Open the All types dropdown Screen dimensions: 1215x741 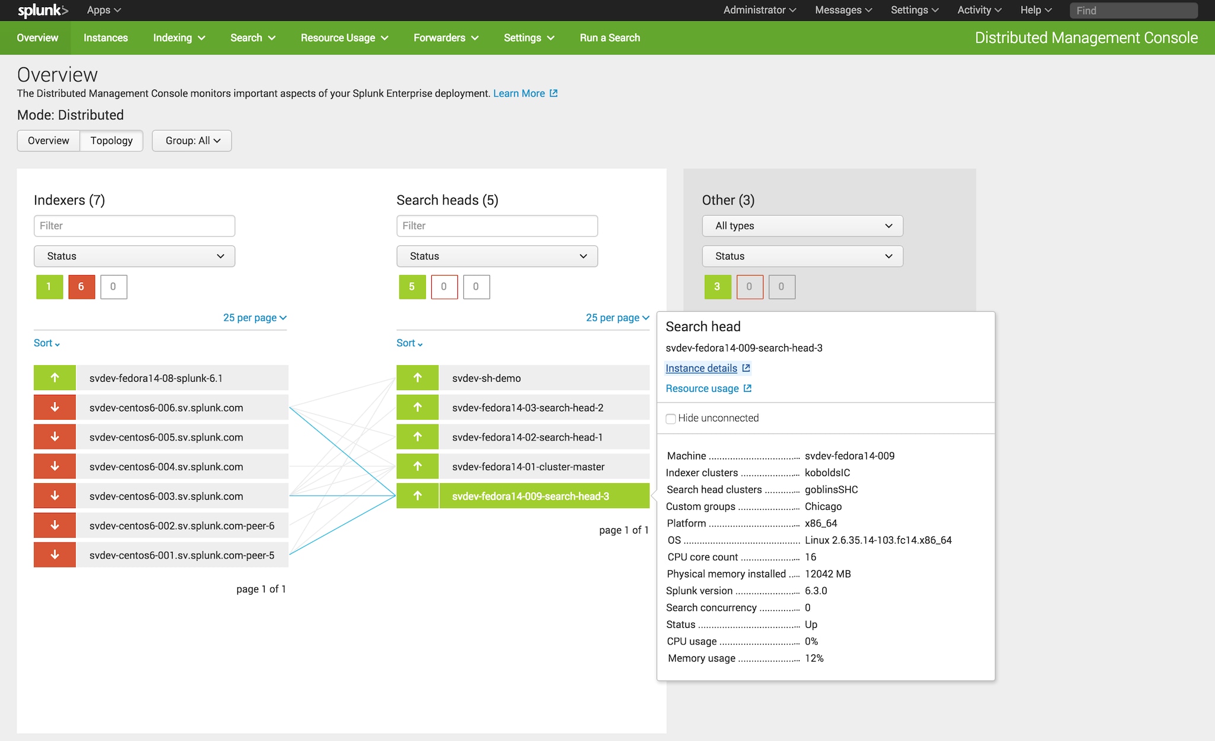coord(803,226)
